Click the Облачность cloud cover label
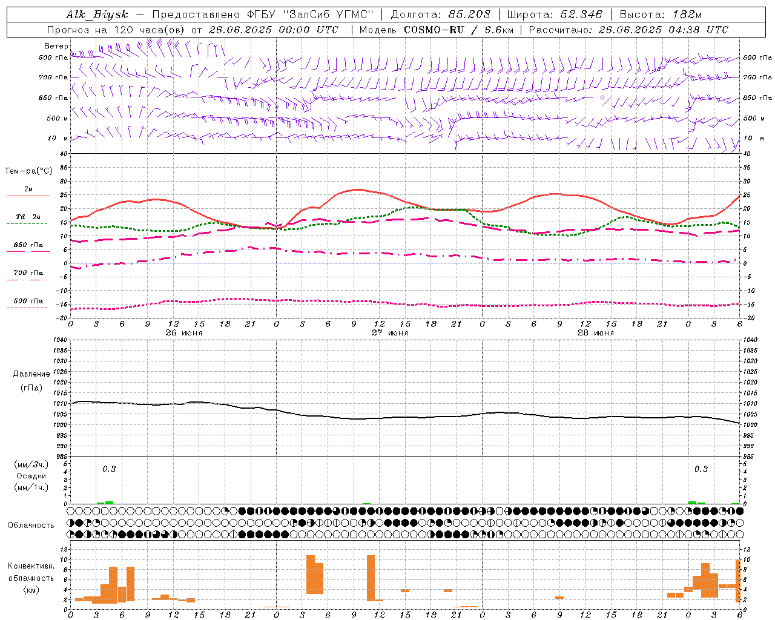Viewport: 775px width, 620px height. coord(31,525)
